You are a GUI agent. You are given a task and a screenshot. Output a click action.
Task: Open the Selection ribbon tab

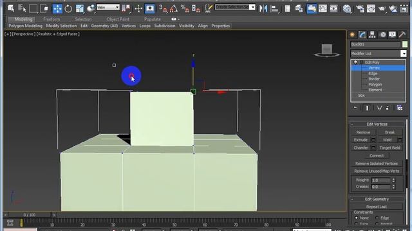[x=83, y=19]
